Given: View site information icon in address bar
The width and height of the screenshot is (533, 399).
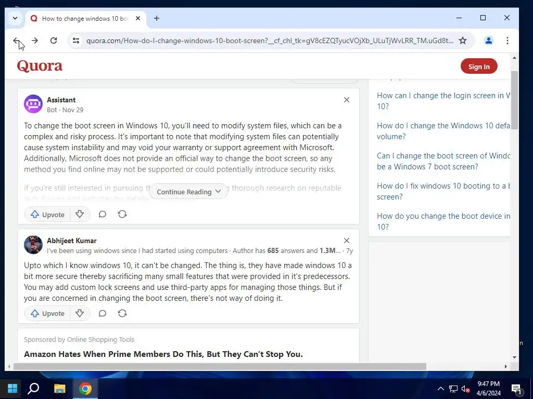Looking at the screenshot, I should coord(76,41).
